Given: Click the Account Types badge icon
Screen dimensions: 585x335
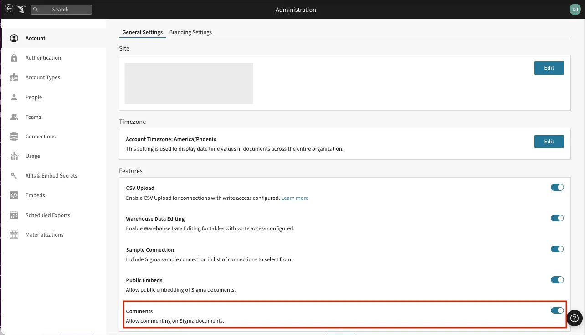Looking at the screenshot, I should (14, 77).
